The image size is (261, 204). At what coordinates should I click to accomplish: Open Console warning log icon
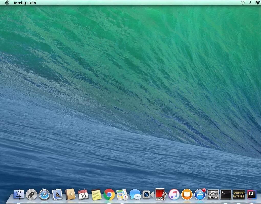click(239, 194)
